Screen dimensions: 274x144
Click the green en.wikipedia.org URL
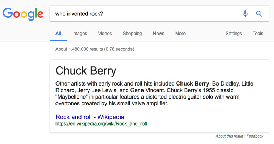pos(101,123)
